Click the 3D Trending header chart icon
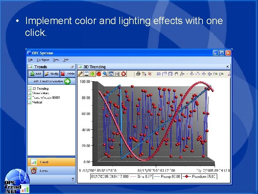Image resolution: width=258 pixels, height=194 pixels. click(80, 67)
